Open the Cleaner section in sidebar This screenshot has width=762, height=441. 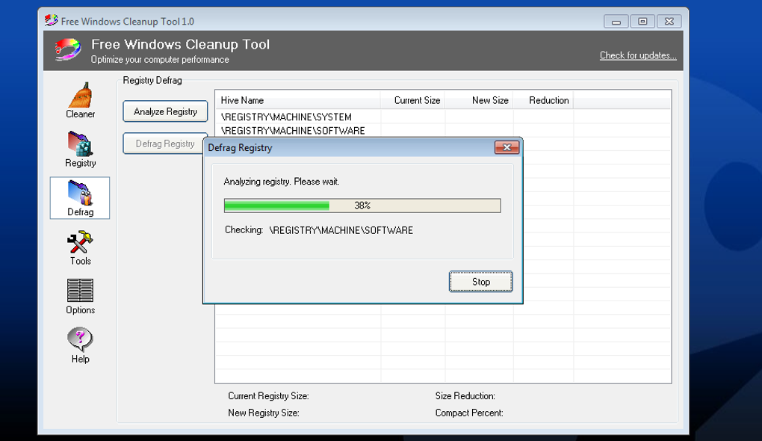[80, 100]
